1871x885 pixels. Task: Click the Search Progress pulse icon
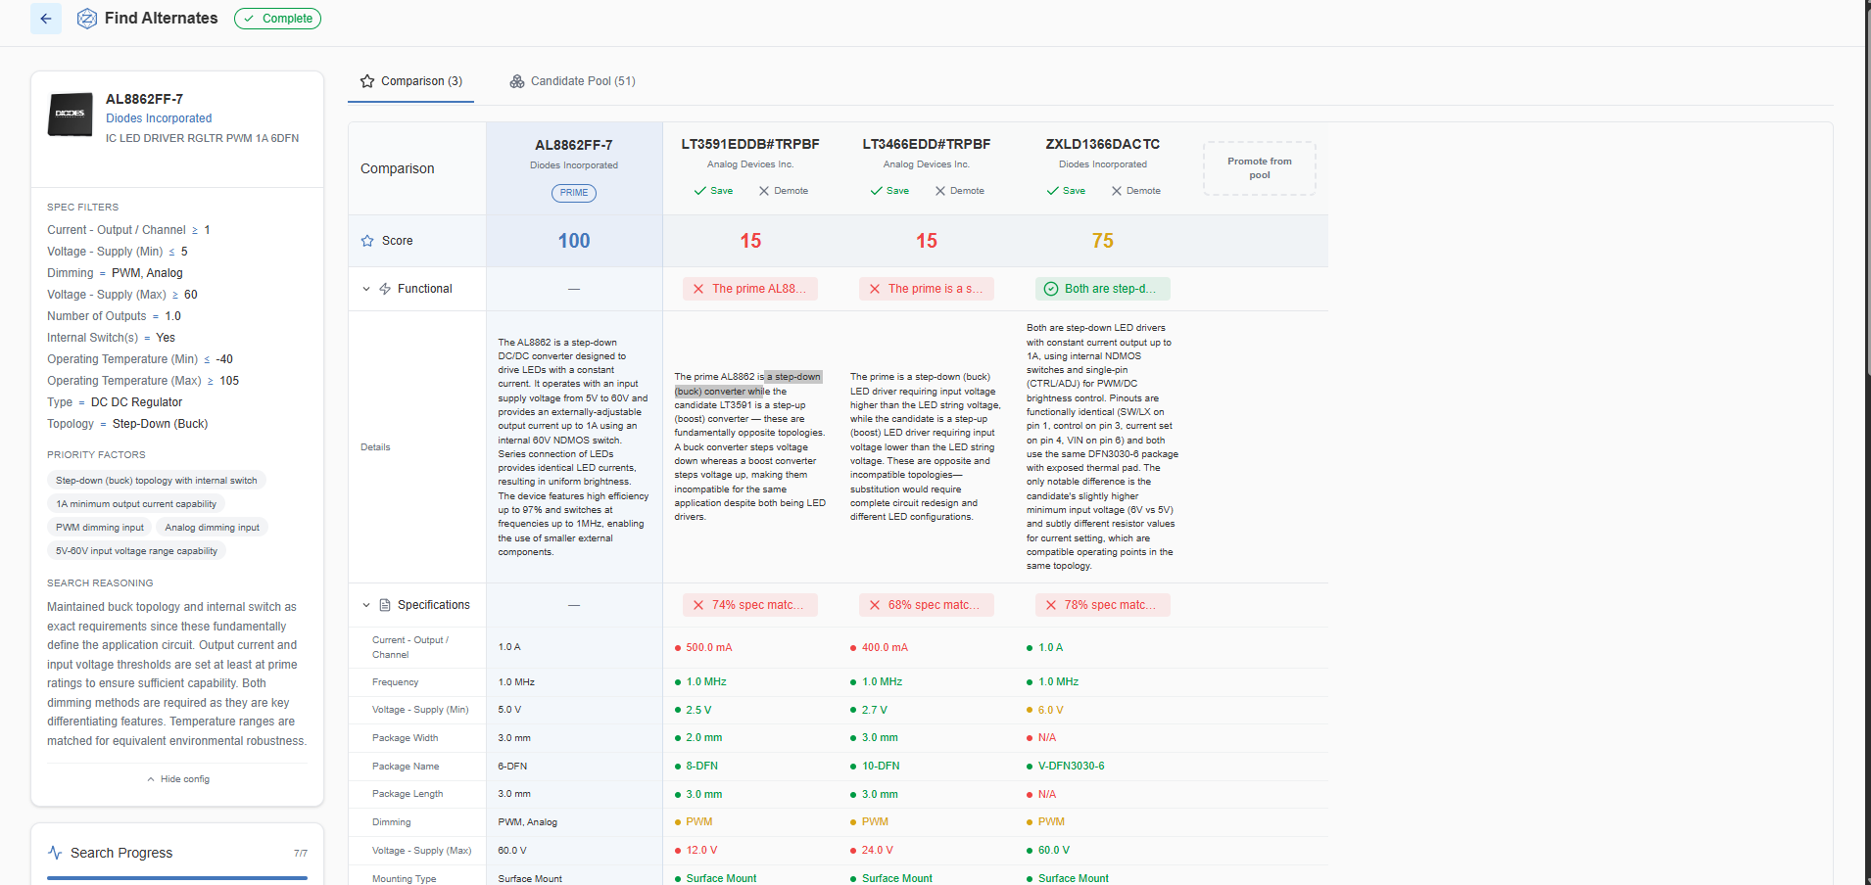pyautogui.click(x=55, y=853)
